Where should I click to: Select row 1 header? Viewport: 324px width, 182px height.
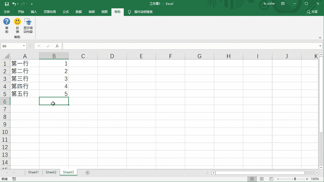pyautogui.click(x=5, y=64)
